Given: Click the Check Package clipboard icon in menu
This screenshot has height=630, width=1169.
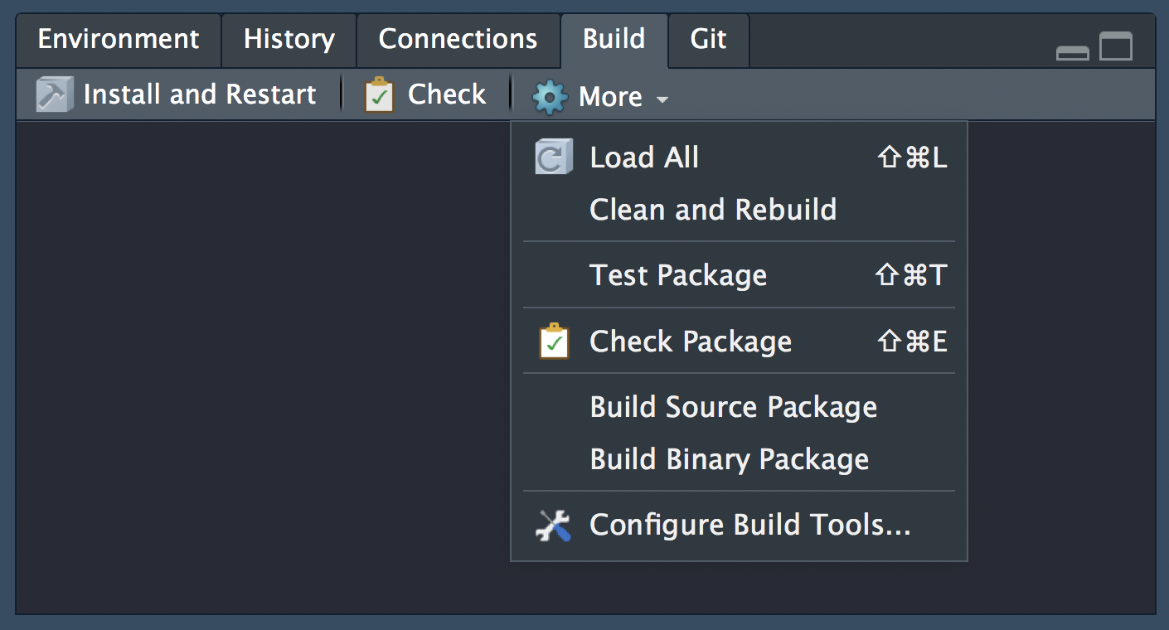Looking at the screenshot, I should point(554,342).
